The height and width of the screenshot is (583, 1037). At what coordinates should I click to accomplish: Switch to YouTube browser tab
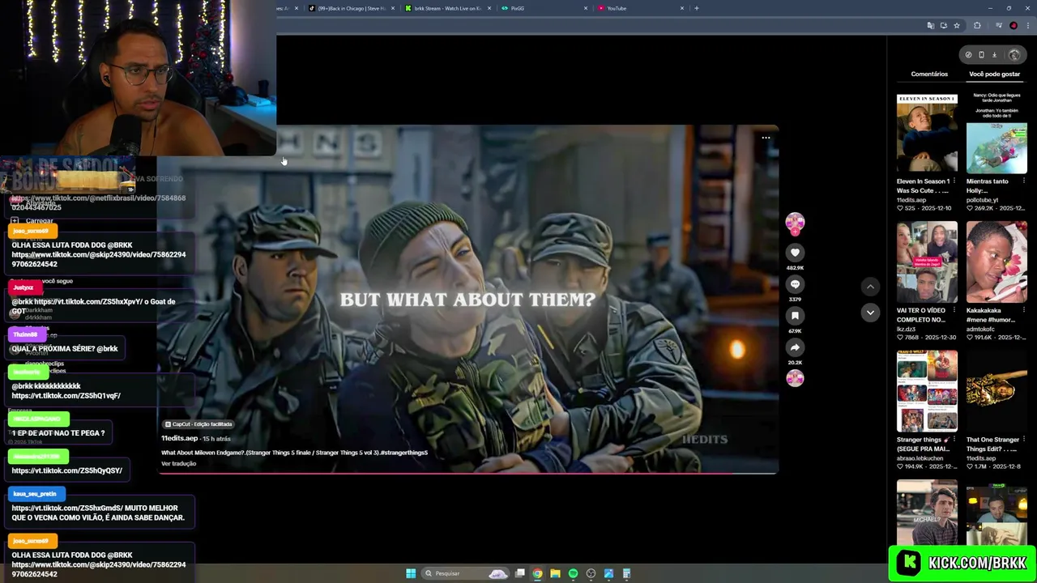click(x=640, y=8)
